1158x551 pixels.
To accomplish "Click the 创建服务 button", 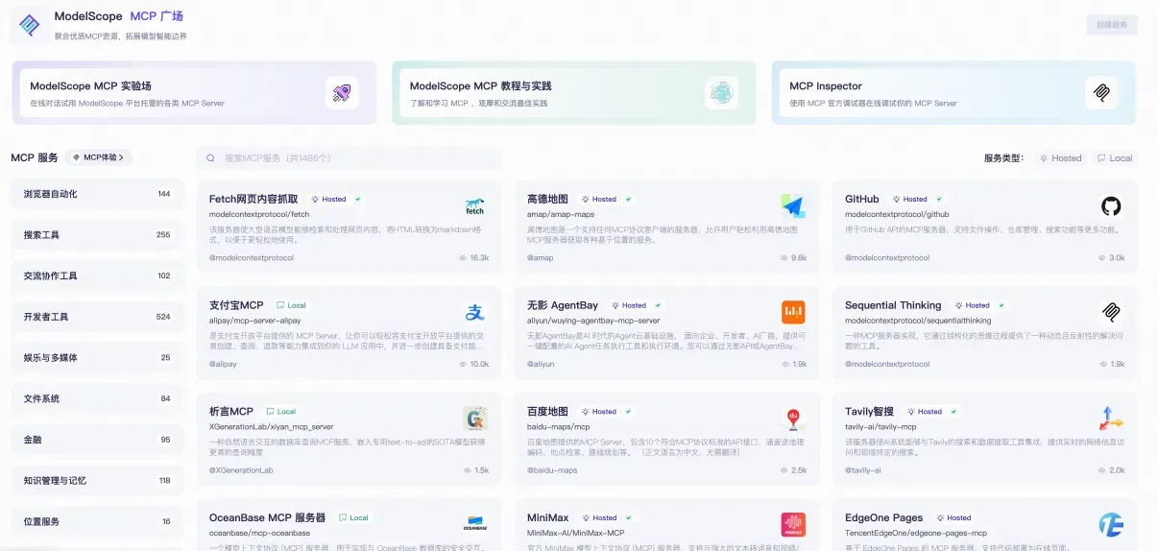I will coord(1112,25).
